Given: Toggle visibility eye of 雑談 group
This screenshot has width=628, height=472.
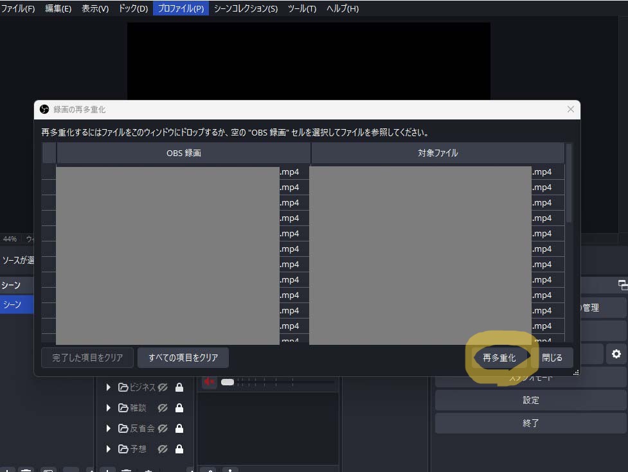Looking at the screenshot, I should [163, 408].
